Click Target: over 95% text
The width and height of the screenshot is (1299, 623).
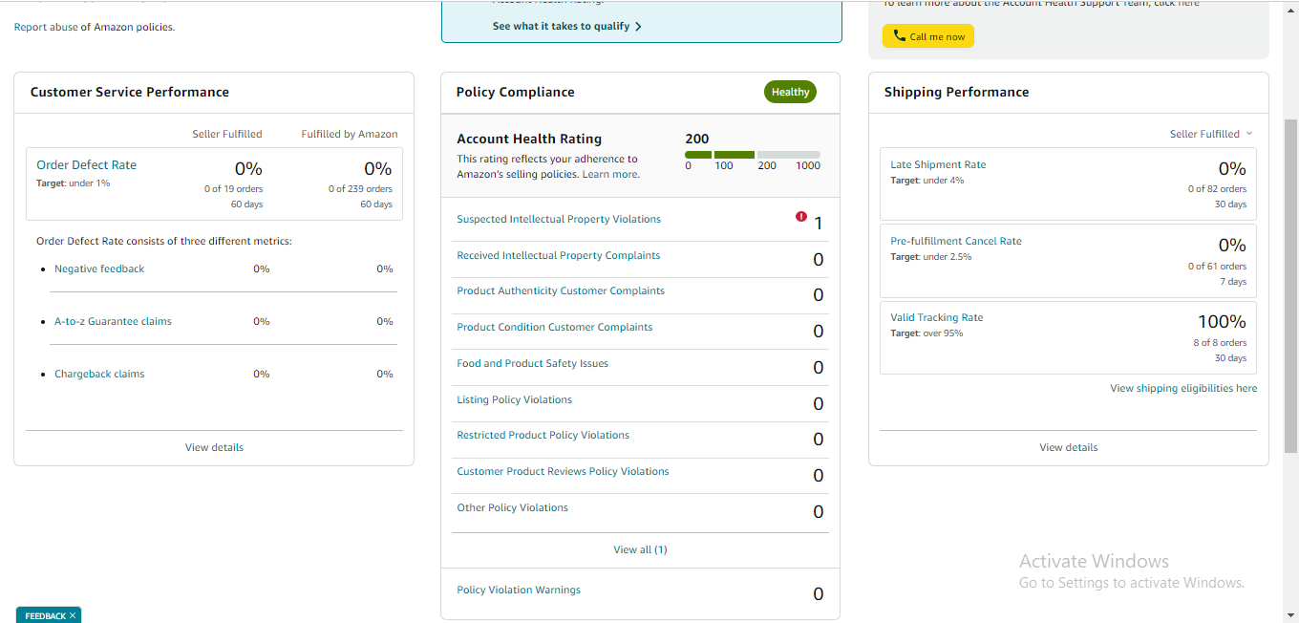[926, 333]
